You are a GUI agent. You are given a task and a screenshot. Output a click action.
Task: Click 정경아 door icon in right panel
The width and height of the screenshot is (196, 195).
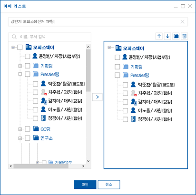click(x=133, y=119)
